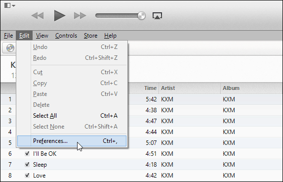Click the Fast forward next track button
Image resolution: width=283 pixels, height=182 pixels.
(x=80, y=15)
